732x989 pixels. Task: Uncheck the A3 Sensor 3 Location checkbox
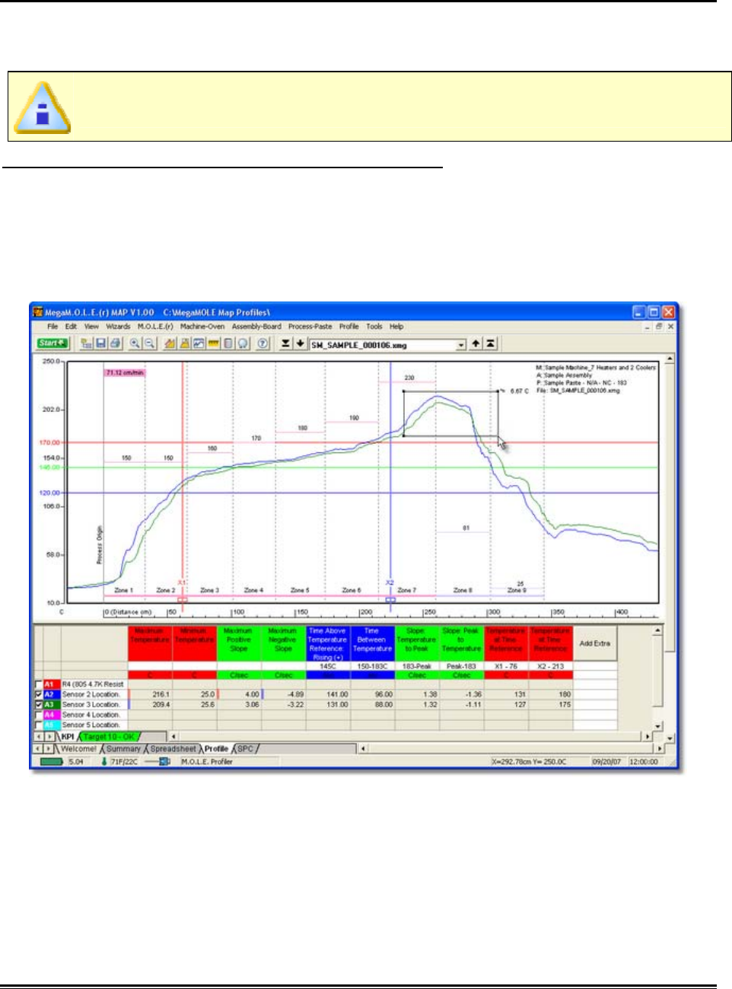[x=39, y=705]
